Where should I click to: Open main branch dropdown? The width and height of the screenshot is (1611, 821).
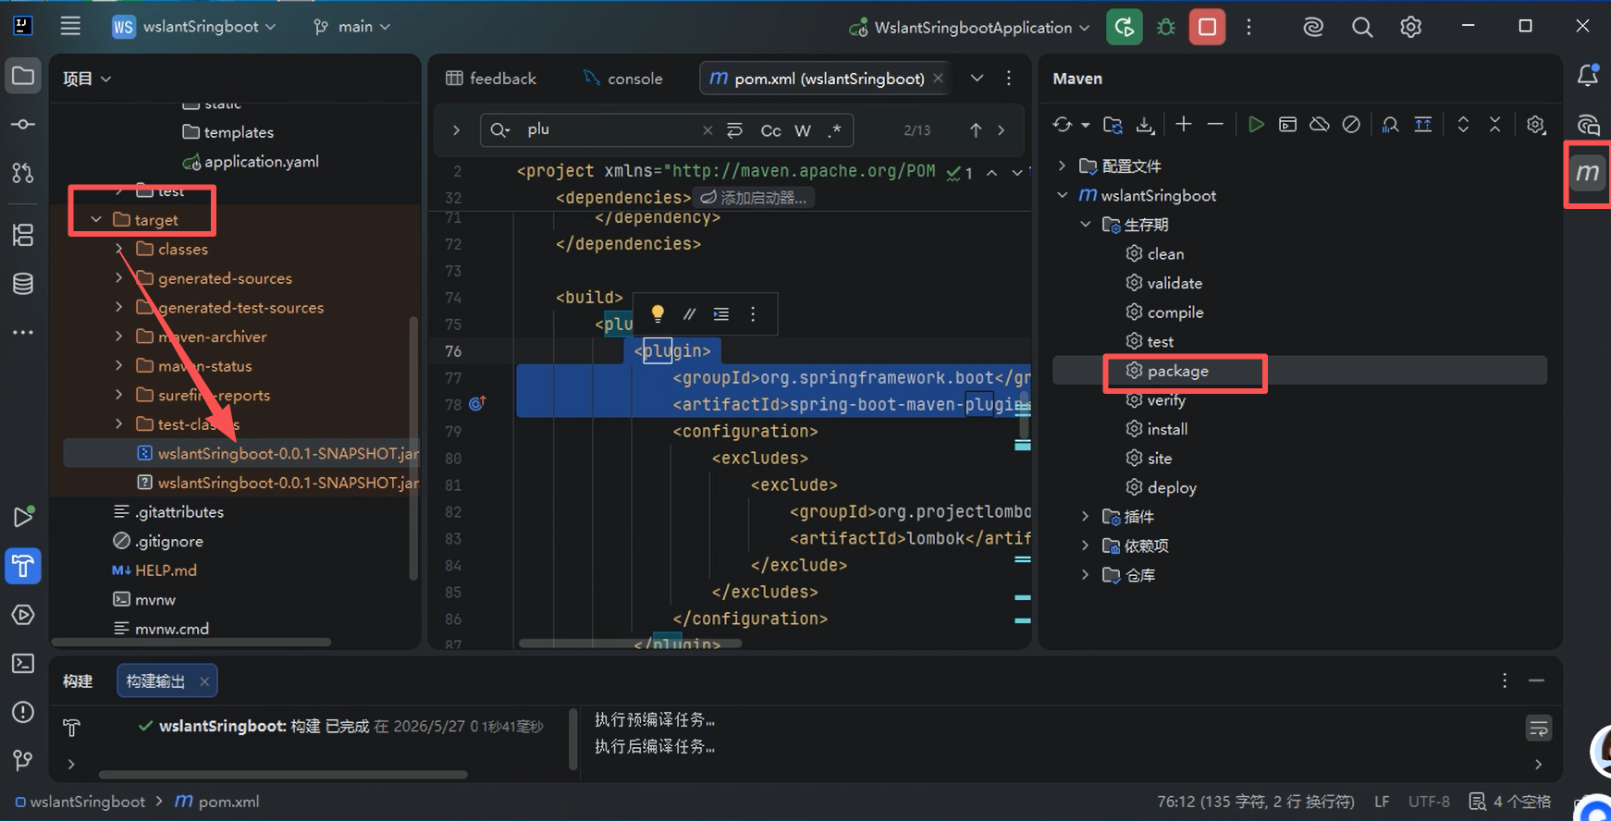coord(351,27)
